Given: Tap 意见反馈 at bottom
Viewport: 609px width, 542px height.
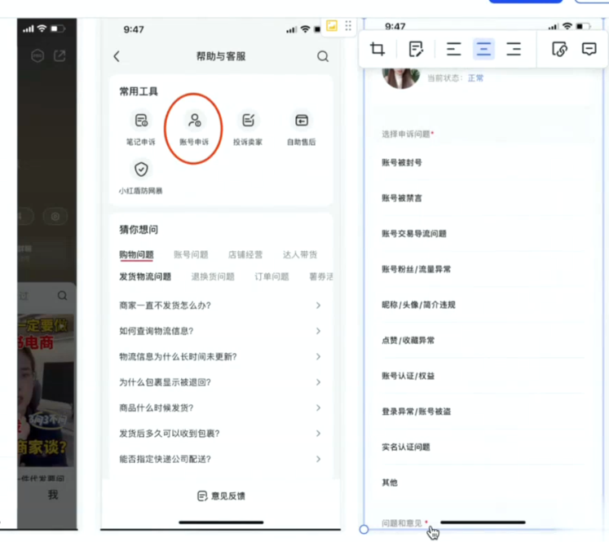Looking at the screenshot, I should point(221,496).
